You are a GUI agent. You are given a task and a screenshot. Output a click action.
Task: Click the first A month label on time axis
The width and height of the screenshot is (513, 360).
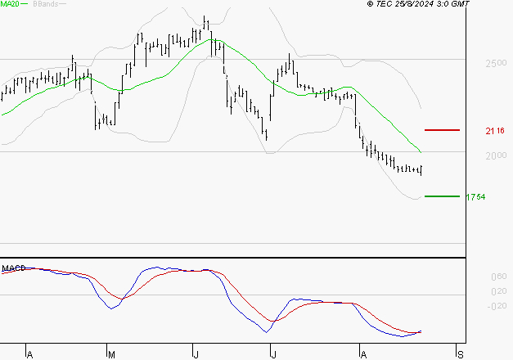point(29,355)
